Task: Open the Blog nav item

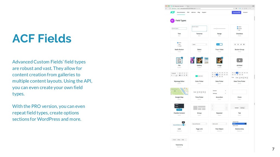Action: (x=199, y=13)
